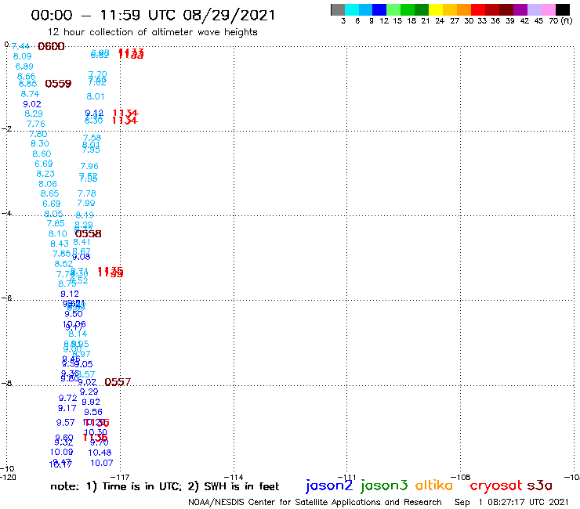This screenshot has width=580, height=509.
Task: Click the pure blue swatch in the legend
Action: click(x=380, y=9)
